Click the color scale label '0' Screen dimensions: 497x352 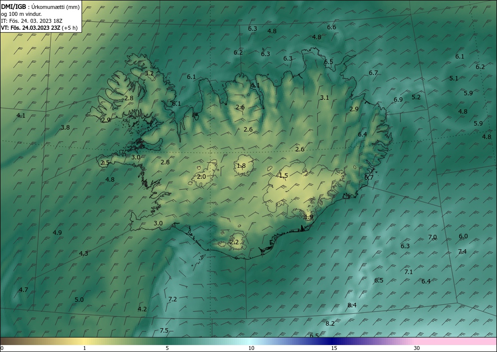point(2,348)
